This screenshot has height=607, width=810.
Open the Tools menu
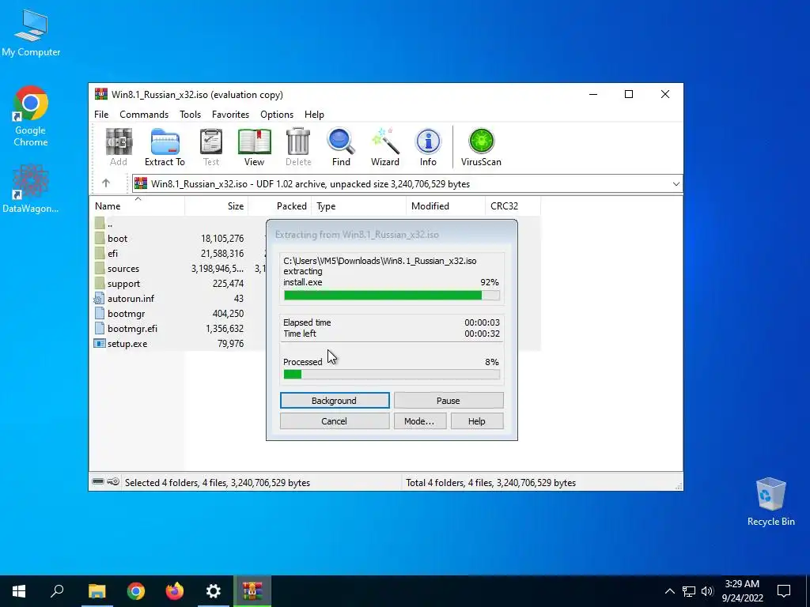(190, 115)
